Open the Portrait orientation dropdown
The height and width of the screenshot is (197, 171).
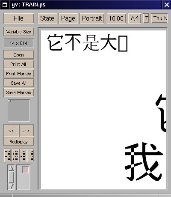(x=92, y=18)
